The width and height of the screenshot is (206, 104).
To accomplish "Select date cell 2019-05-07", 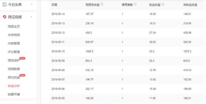I will pyautogui.click(x=58, y=79).
